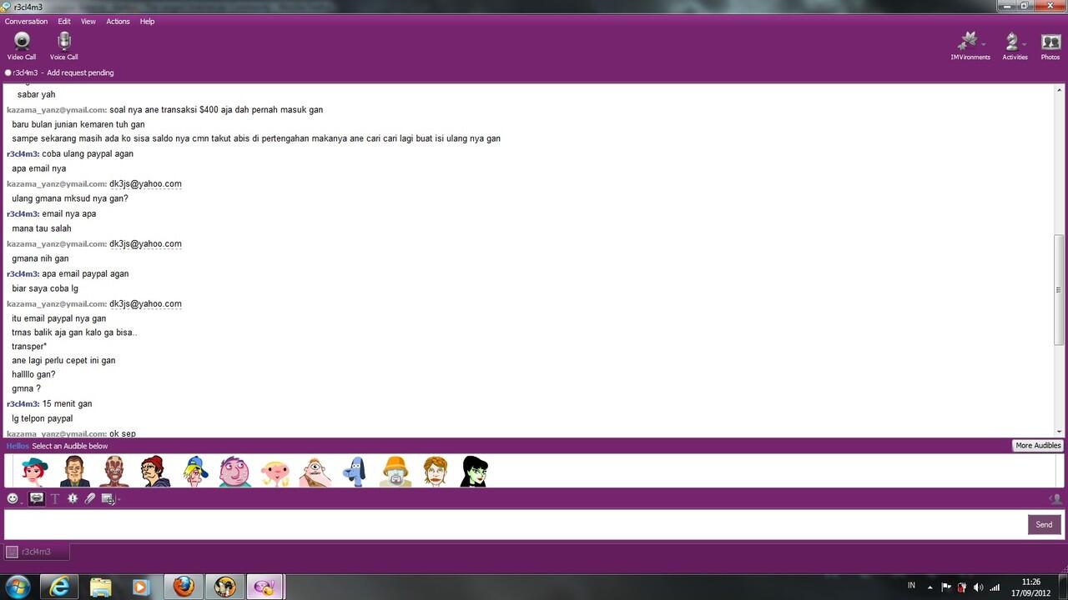Expand the arrow beside the screen capture icon
This screenshot has height=600, width=1068.
[x=118, y=499]
